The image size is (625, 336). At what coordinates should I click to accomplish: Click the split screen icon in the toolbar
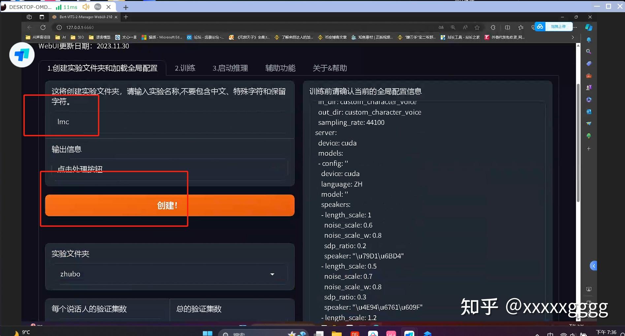pyautogui.click(x=507, y=27)
